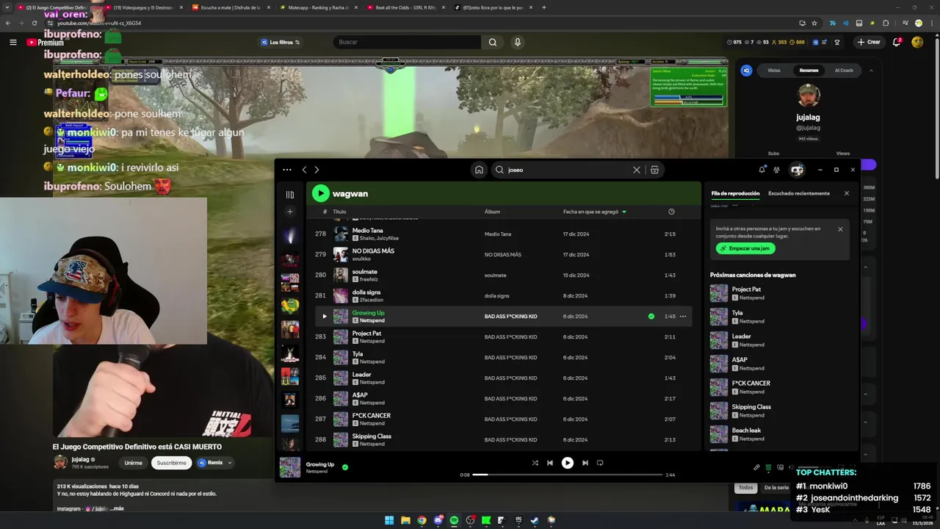The width and height of the screenshot is (940, 529).
Task: Open Spotify profile avatar
Action: click(x=797, y=170)
